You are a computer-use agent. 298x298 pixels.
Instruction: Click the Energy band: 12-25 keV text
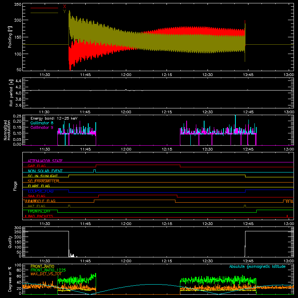[54, 118]
